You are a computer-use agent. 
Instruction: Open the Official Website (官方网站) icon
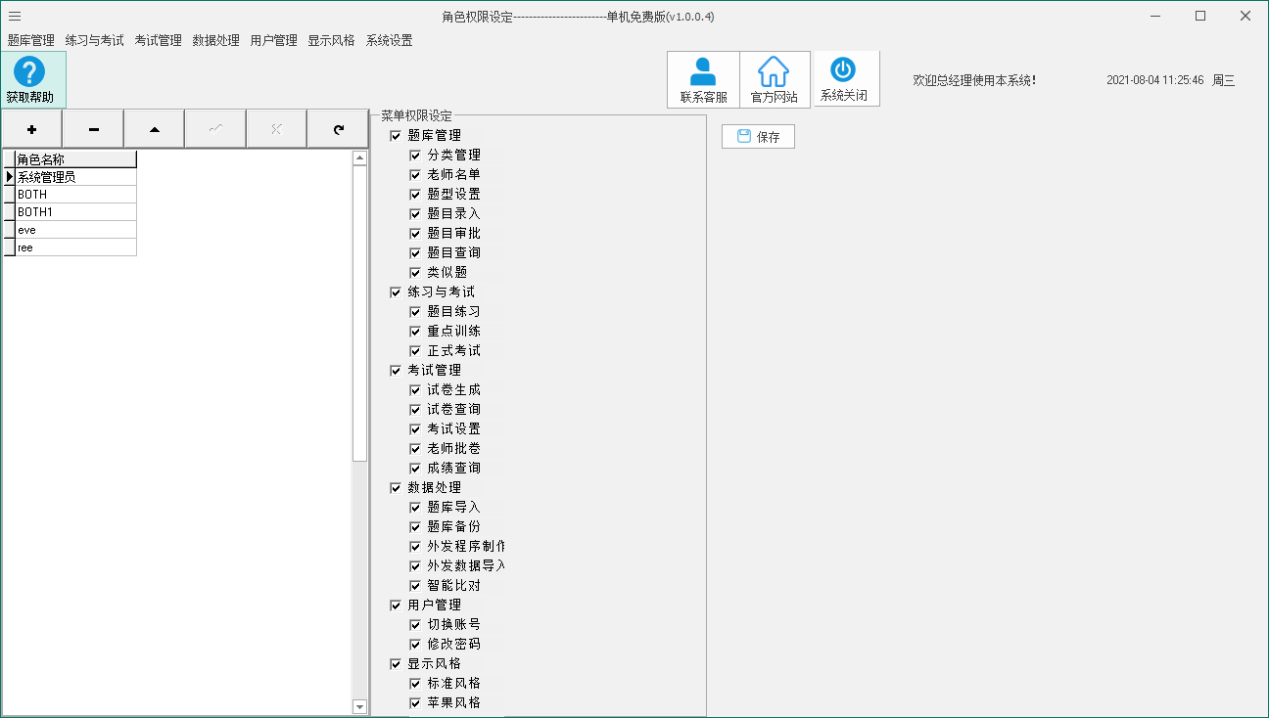click(x=774, y=78)
